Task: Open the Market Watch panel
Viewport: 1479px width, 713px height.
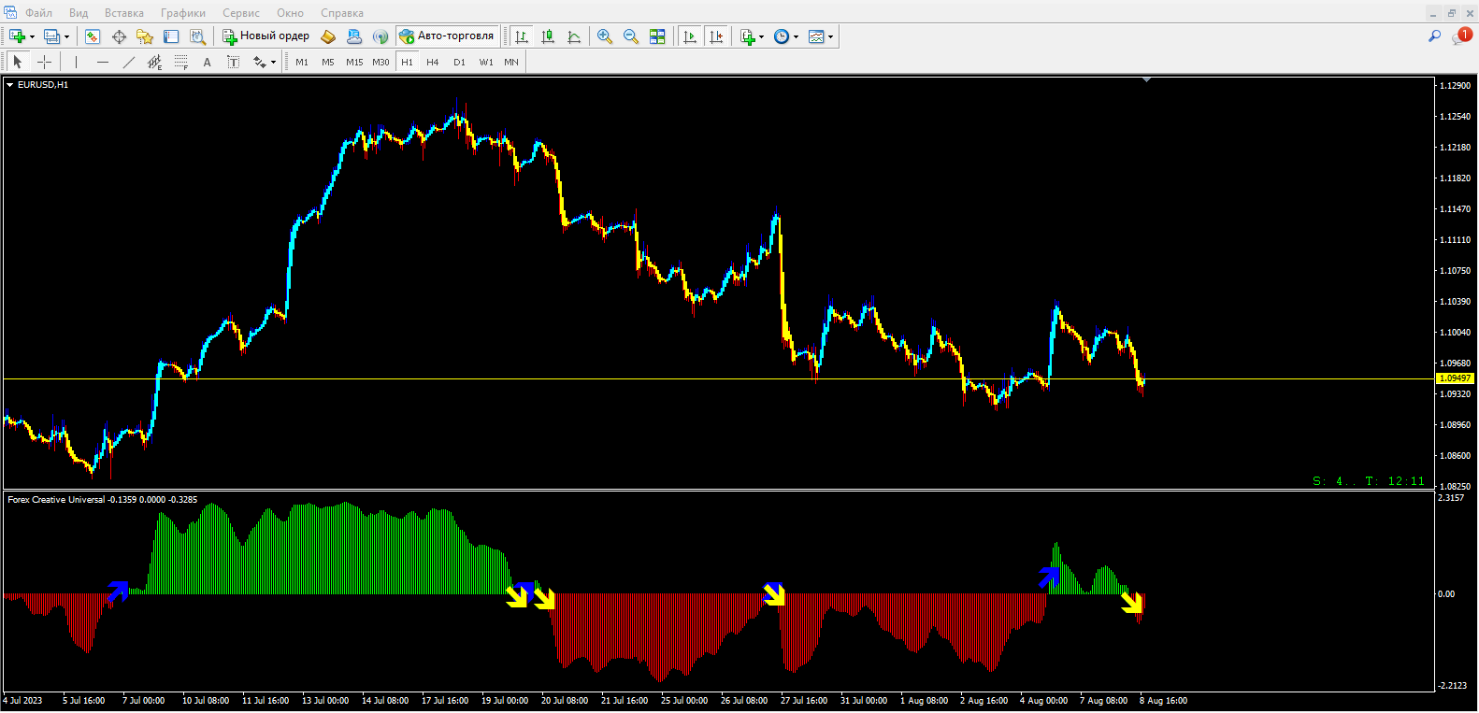Action: coord(93,36)
